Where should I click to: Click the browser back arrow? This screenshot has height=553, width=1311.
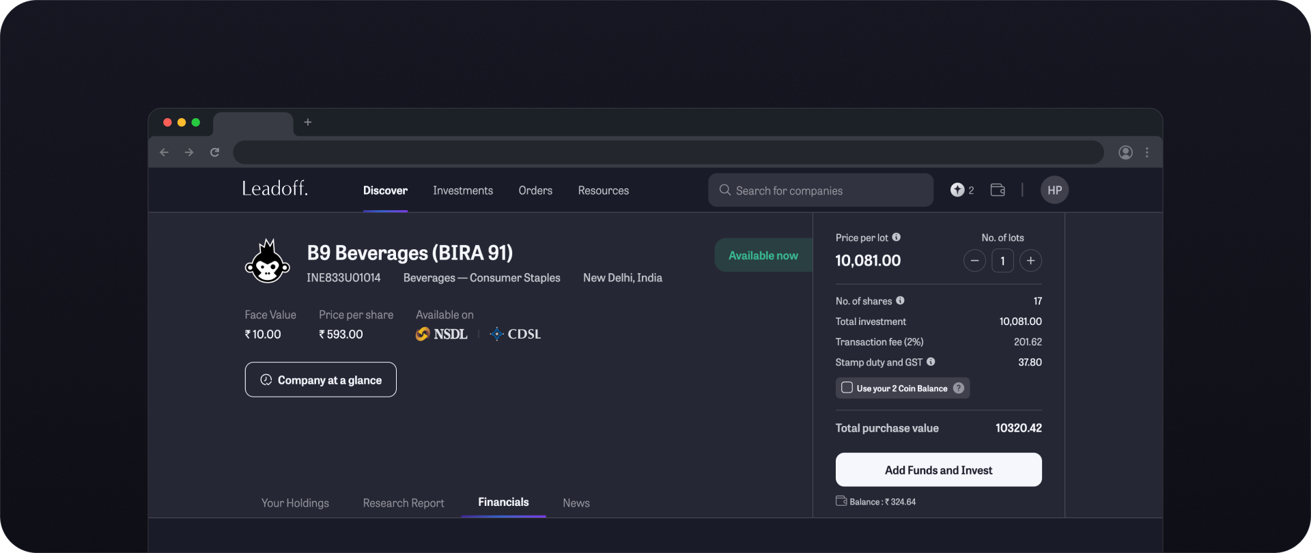[x=164, y=152]
